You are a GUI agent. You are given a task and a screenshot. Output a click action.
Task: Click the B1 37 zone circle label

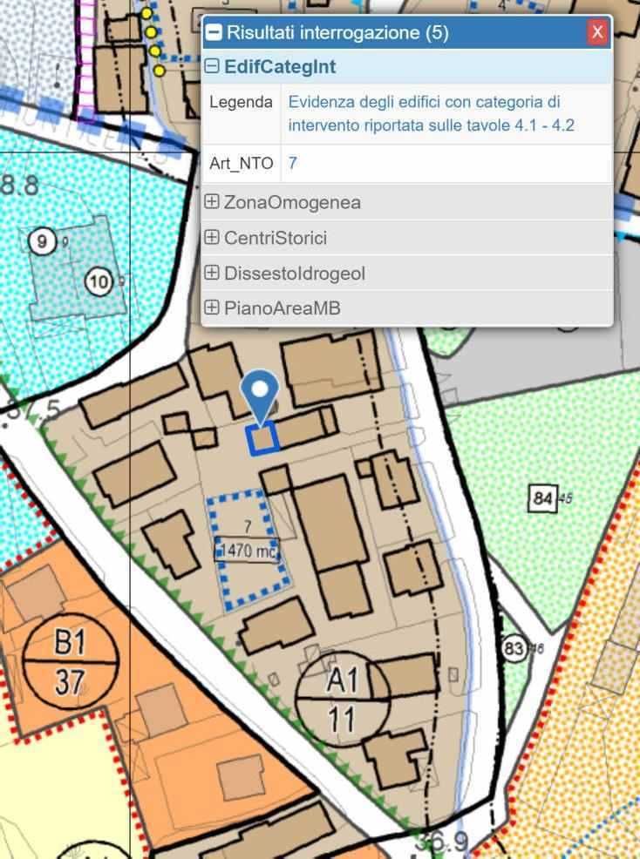point(70,662)
